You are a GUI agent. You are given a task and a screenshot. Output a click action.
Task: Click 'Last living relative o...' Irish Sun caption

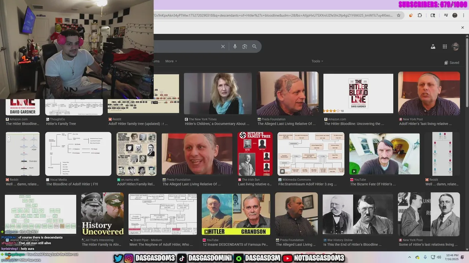coord(255,184)
